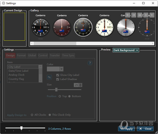Viewport: 158px width, 134px height.
Task: Toggle the Show City Label checkbox
Action: 58,75
